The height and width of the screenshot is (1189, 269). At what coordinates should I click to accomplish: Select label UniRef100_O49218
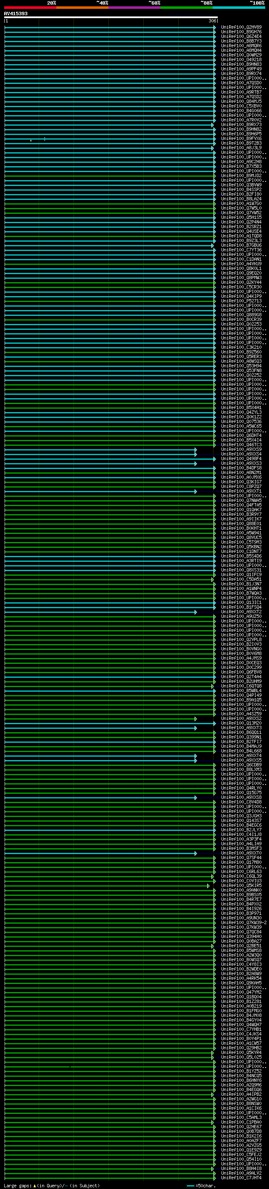coord(241,59)
